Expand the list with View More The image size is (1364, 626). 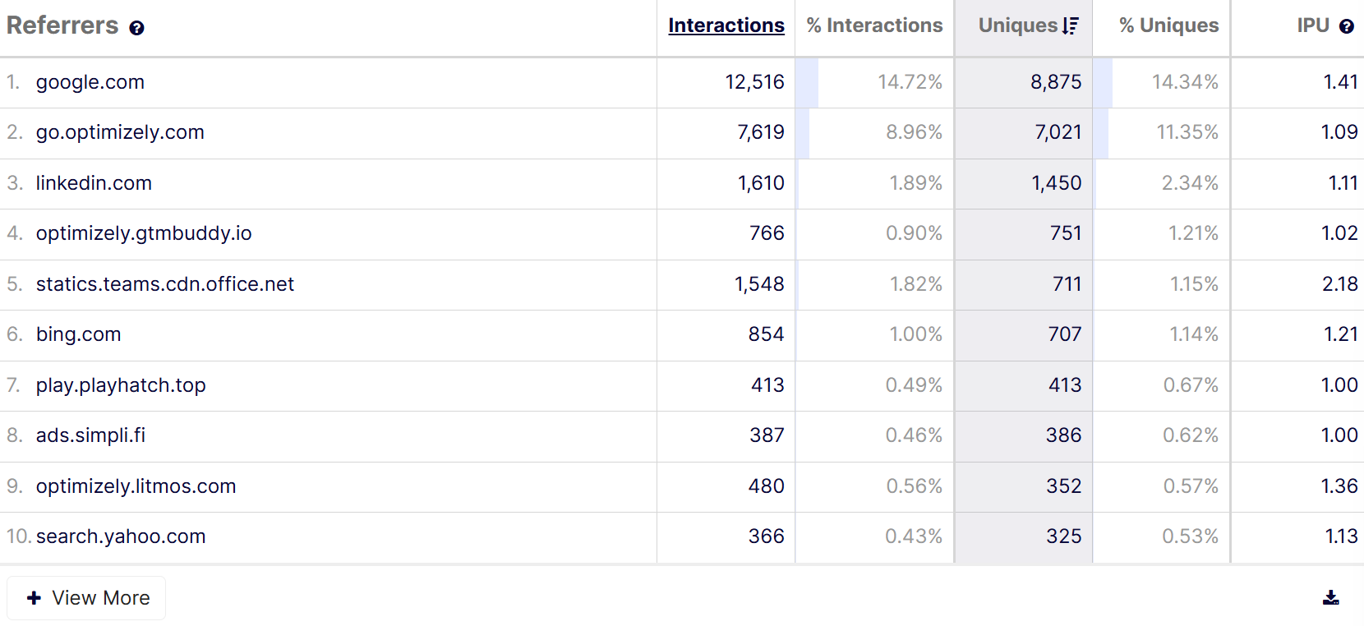point(86,598)
